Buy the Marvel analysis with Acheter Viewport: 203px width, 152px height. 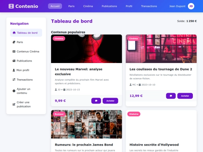[110, 101]
